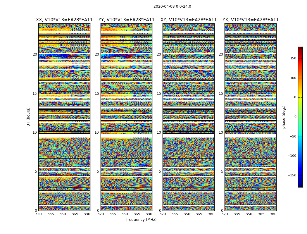Click the "phase (deg.)" colorbar label

[284, 117]
